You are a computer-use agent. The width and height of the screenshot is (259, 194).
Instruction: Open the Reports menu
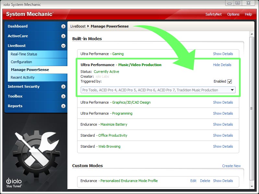pos(15,106)
